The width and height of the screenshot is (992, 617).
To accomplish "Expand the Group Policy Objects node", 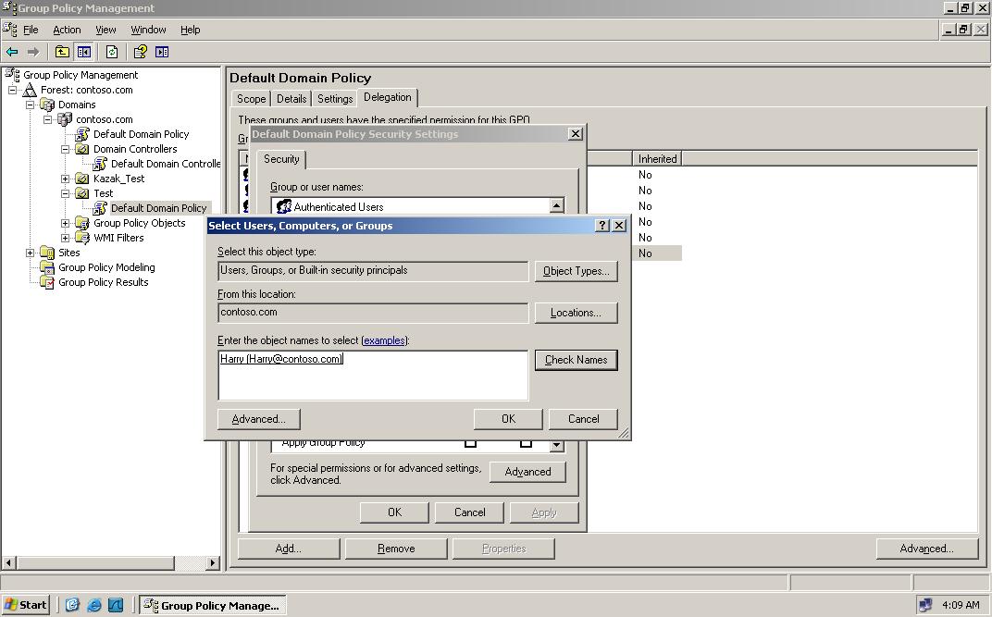I will pyautogui.click(x=65, y=223).
